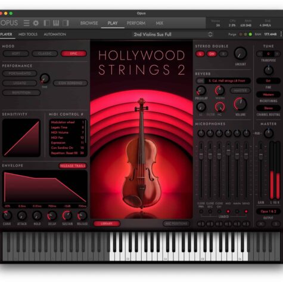
Task: Increase transpose with the plus stepper
Action: click(x=277, y=54)
